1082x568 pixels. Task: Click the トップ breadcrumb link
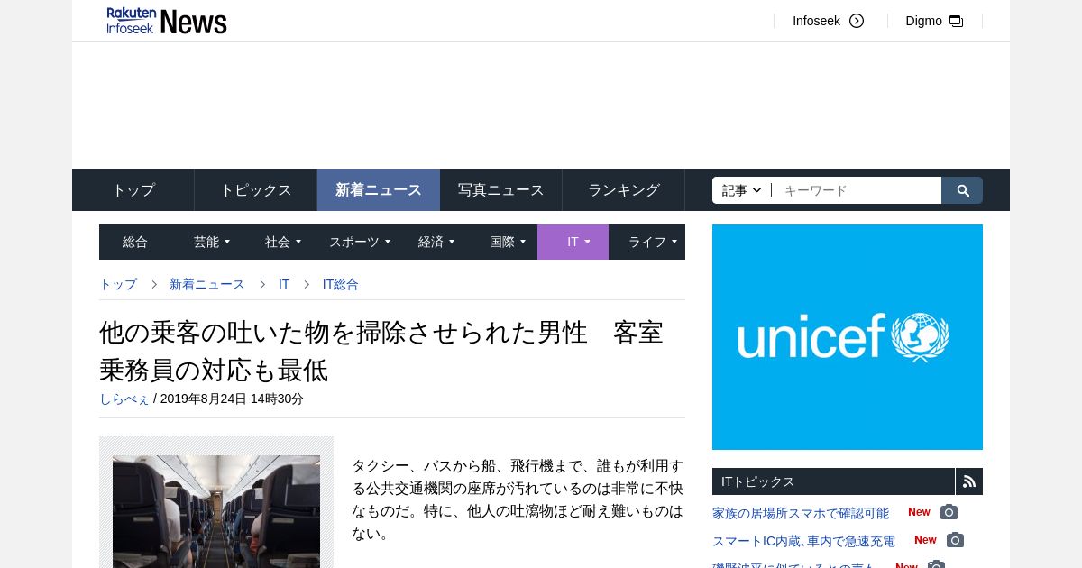click(118, 284)
